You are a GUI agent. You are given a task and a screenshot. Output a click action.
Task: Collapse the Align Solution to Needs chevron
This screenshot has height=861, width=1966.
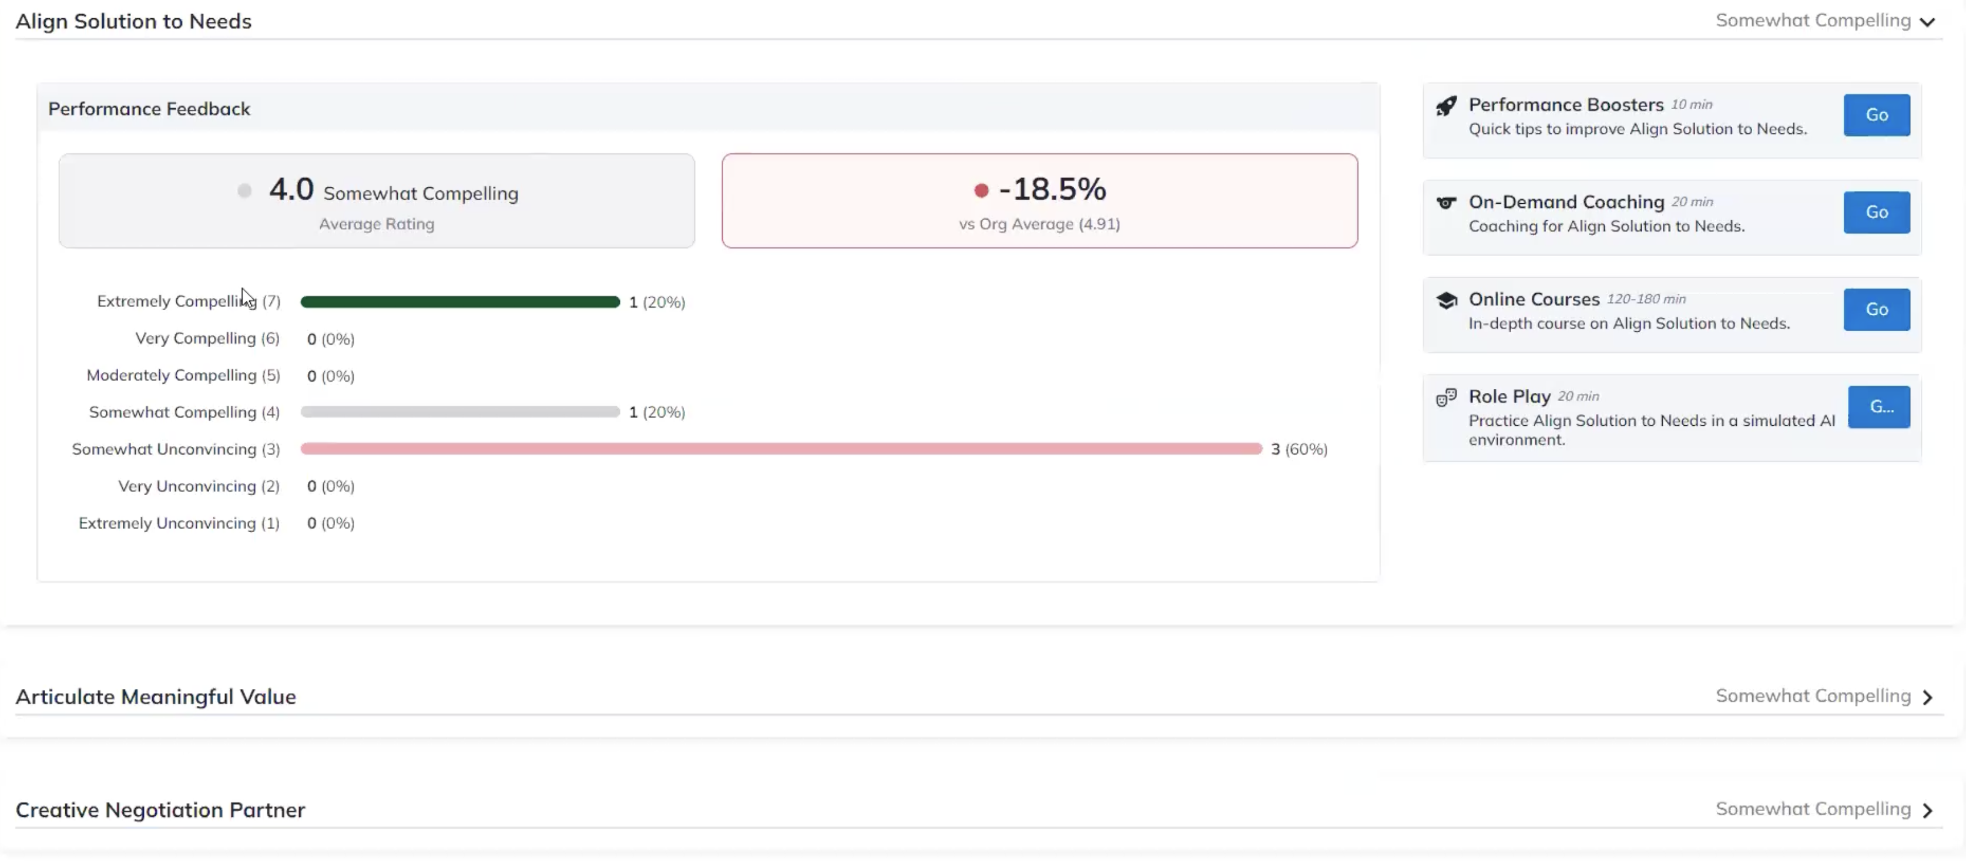(1927, 22)
